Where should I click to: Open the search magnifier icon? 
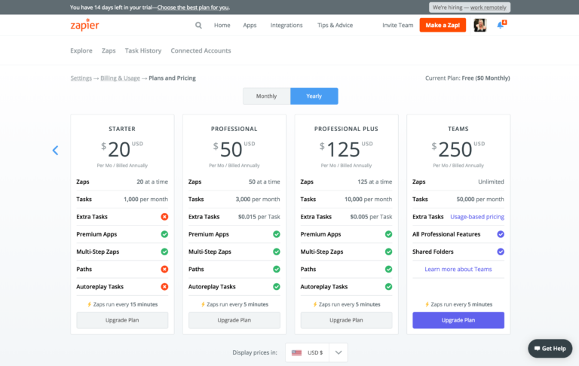[198, 25]
